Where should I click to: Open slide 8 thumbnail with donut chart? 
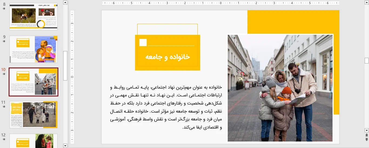tap(33, 16)
